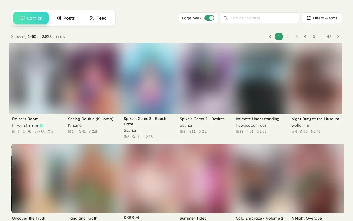Click star count 42 on Seeing Double
This screenshot has height=221, width=353.
82,131
